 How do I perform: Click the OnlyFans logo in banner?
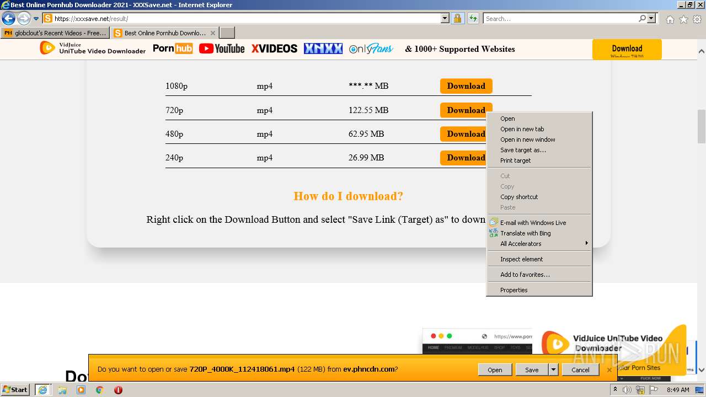click(371, 49)
